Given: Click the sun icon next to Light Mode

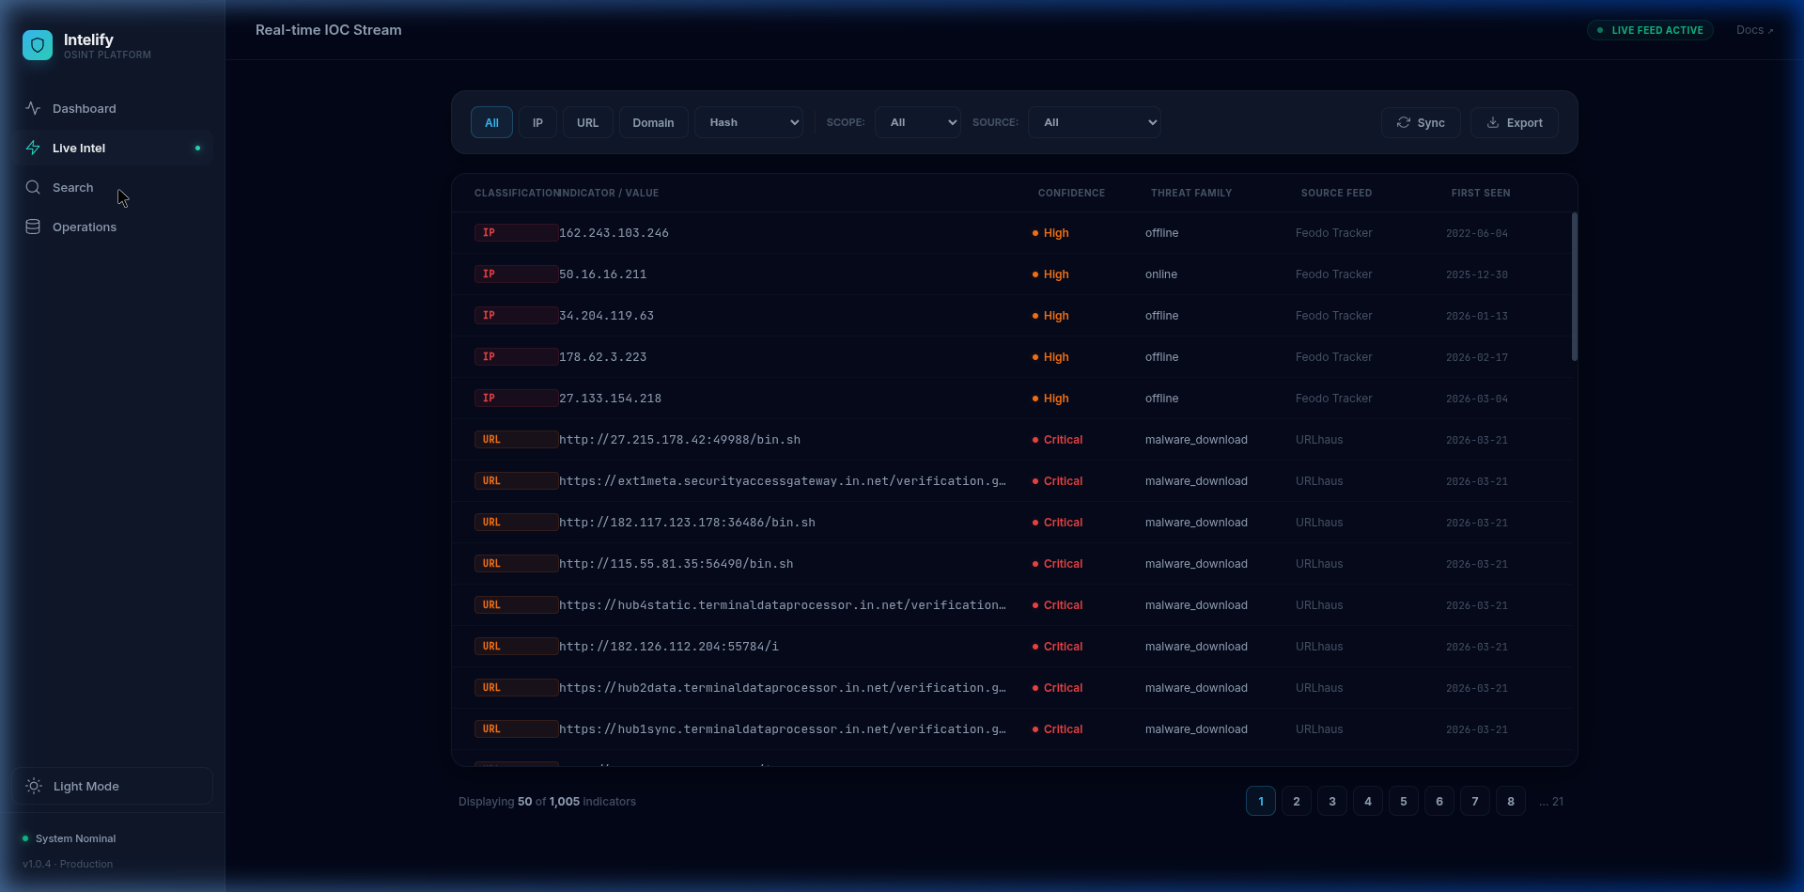Looking at the screenshot, I should (33, 786).
